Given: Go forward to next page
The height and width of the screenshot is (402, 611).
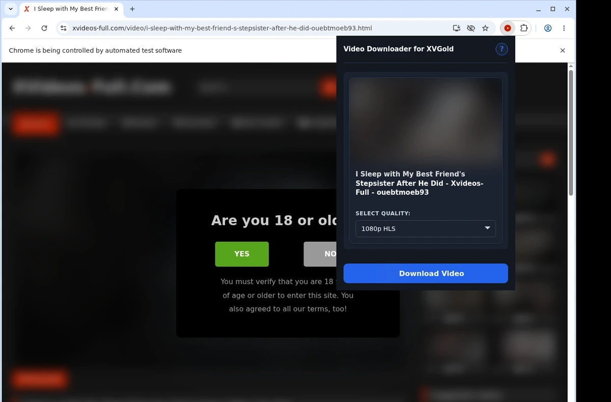Looking at the screenshot, I should click(x=28, y=28).
